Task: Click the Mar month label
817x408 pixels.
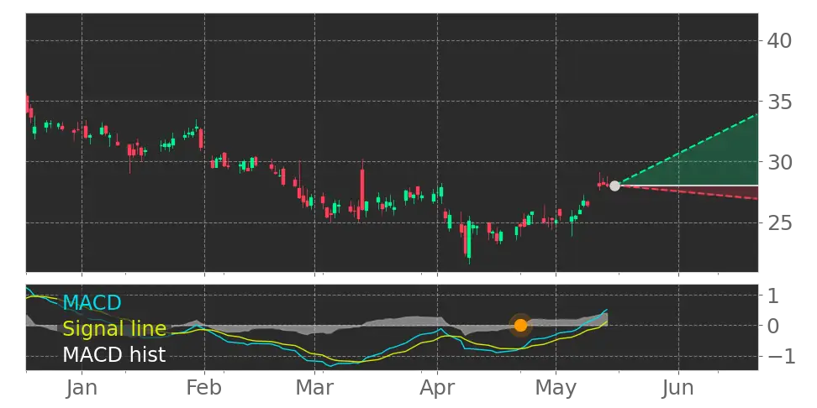Action: (x=314, y=388)
